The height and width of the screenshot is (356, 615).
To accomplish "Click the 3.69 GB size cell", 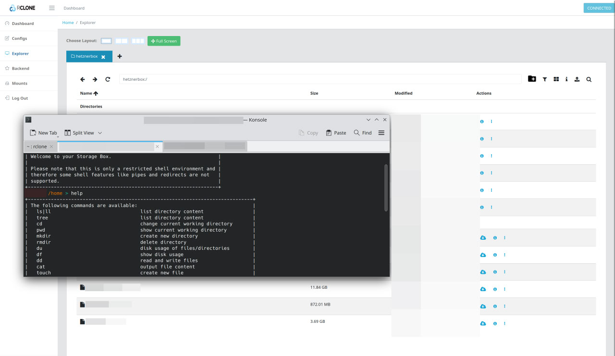I will tap(318, 321).
